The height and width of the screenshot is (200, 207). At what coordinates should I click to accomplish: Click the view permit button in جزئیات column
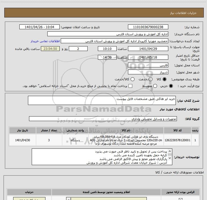click(29, 199)
